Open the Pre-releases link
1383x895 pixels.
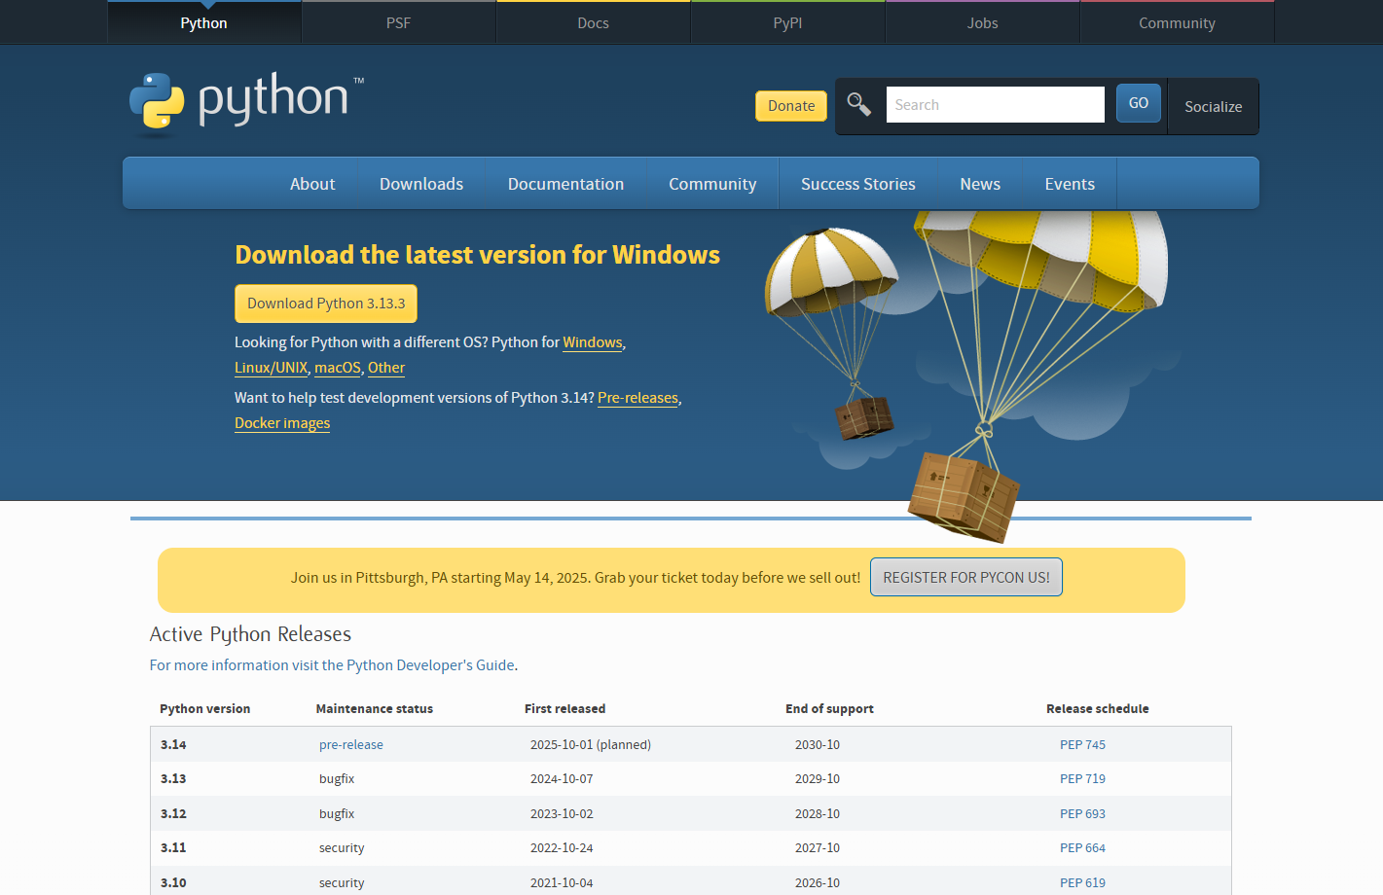tap(637, 398)
